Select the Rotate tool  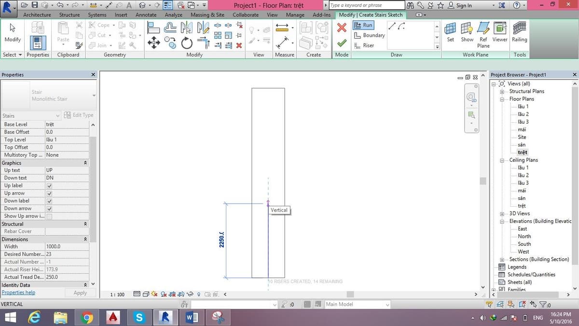click(x=187, y=43)
